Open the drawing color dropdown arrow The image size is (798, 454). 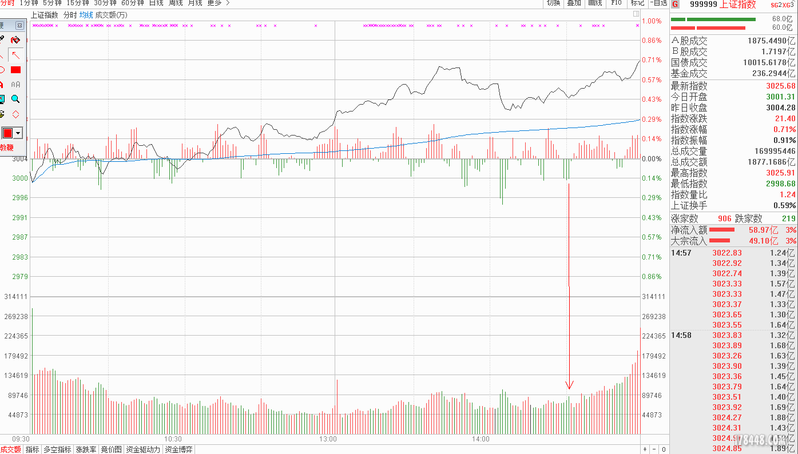point(19,133)
